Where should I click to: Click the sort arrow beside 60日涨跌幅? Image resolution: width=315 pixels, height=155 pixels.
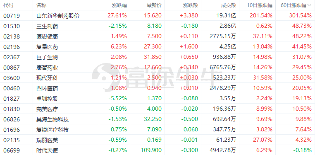click(310, 5)
